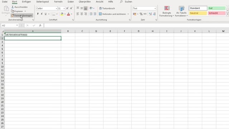Click the formula bar cancel X icon
This screenshot has width=229, height=129.
point(27,25)
